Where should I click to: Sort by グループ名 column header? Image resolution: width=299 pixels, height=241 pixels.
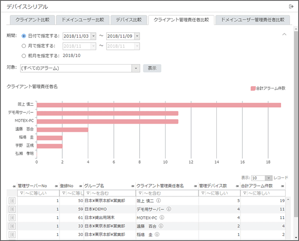94,186
